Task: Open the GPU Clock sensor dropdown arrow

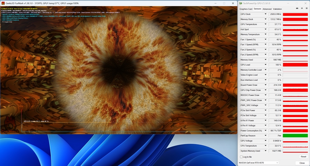Action: (x=266, y=14)
